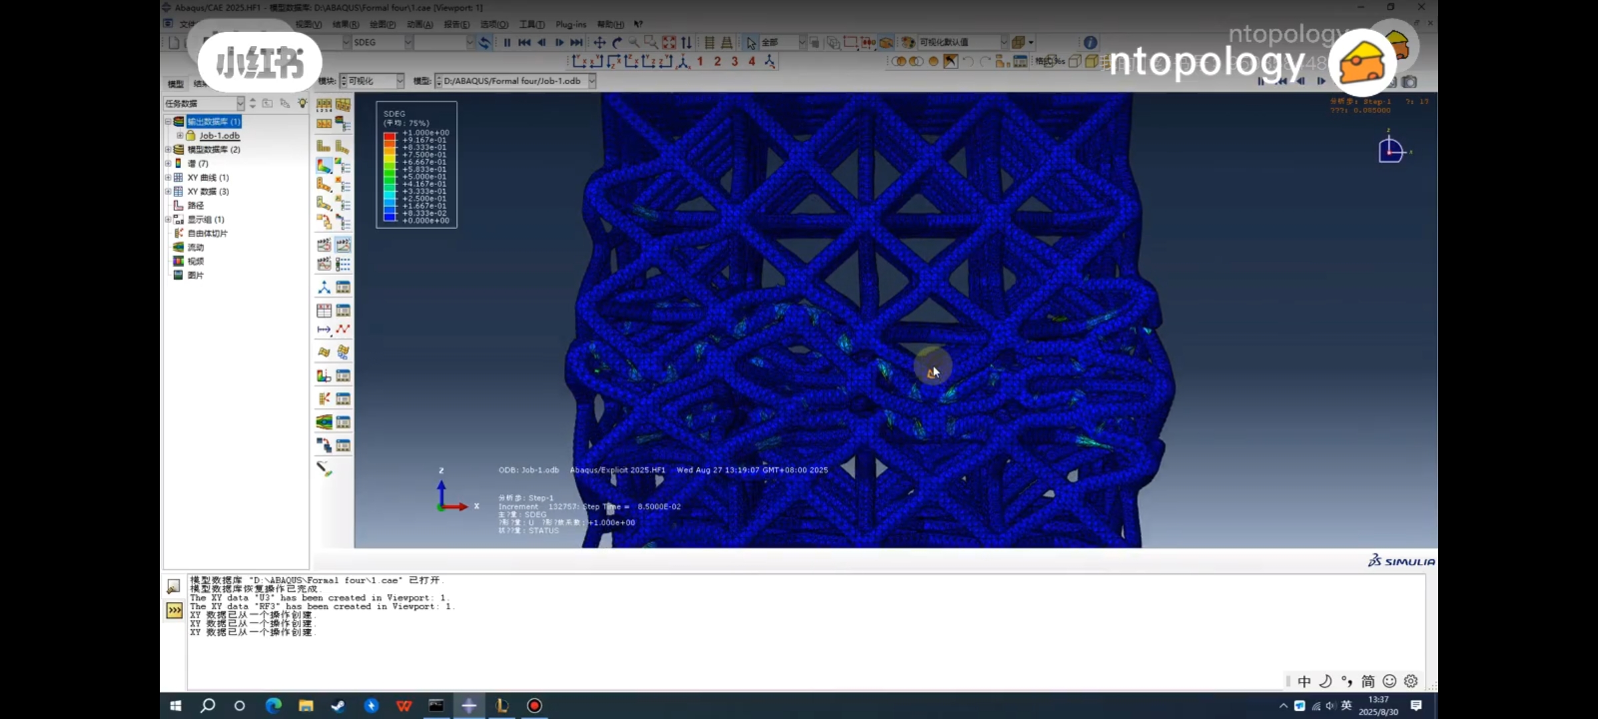Activate the query information tool
This screenshot has width=1598, height=719.
(x=1089, y=41)
